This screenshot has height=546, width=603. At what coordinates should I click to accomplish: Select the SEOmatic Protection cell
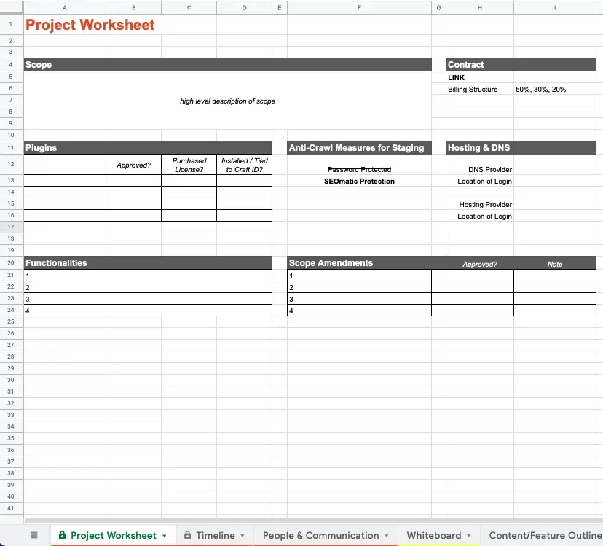pyautogui.click(x=359, y=182)
